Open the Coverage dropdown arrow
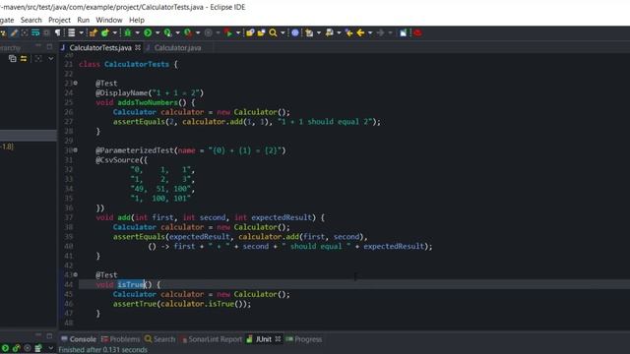 coord(177,32)
